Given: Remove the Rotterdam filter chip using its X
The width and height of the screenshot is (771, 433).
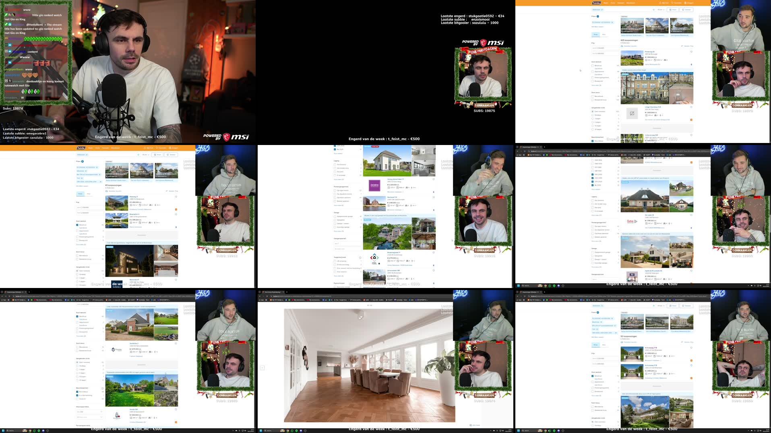Looking at the screenshot, I should (602, 9).
